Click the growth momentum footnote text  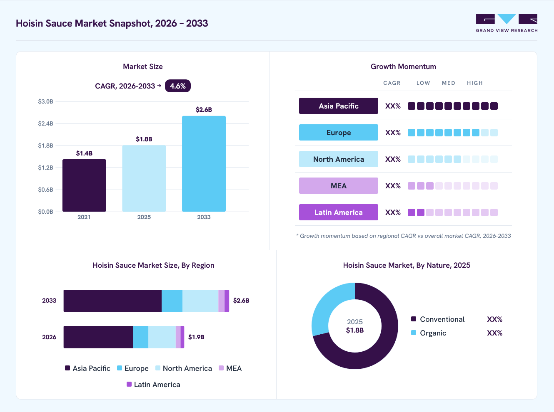click(404, 236)
